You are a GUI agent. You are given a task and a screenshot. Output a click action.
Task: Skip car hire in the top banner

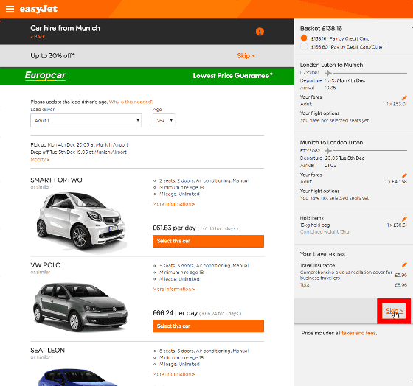tap(246, 56)
